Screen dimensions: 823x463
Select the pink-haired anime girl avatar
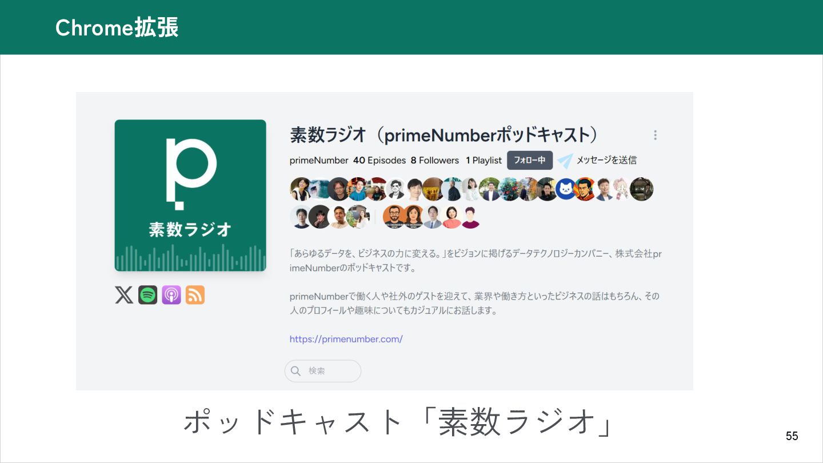tap(621, 189)
